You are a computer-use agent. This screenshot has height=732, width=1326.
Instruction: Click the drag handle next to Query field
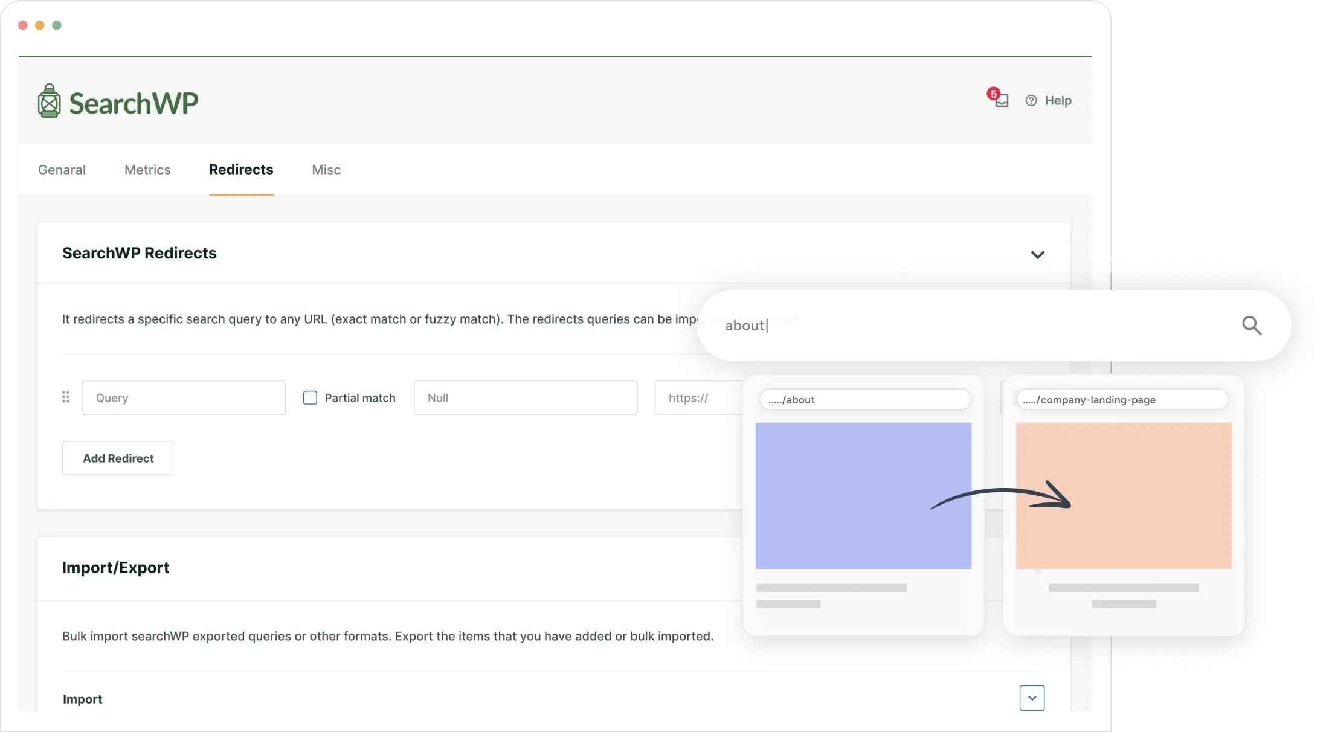(x=66, y=397)
